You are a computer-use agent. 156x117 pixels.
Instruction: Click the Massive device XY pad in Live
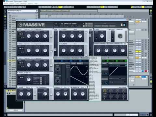[15, 102]
